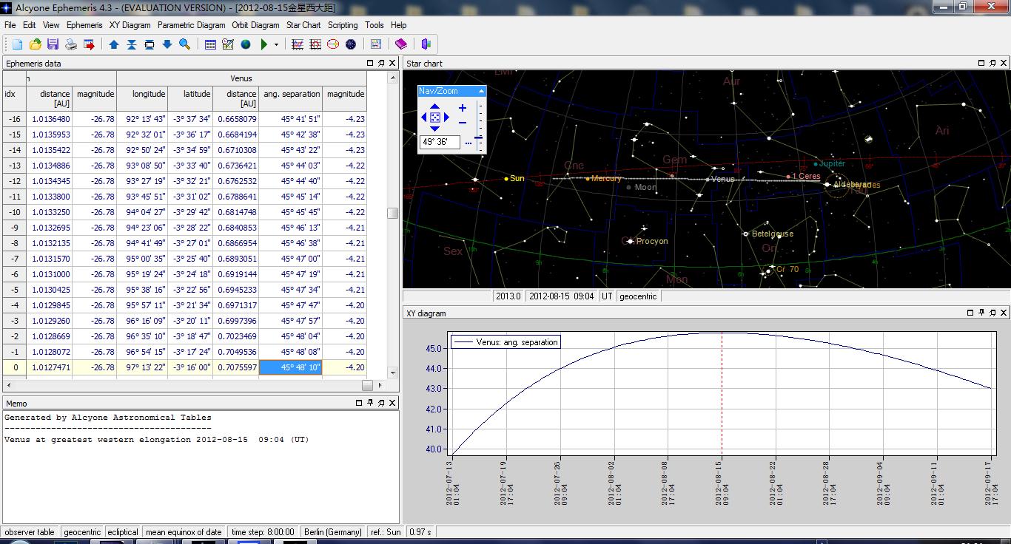Open XY diagram via toolbar chart icon
The image size is (1011, 544).
tap(298, 44)
